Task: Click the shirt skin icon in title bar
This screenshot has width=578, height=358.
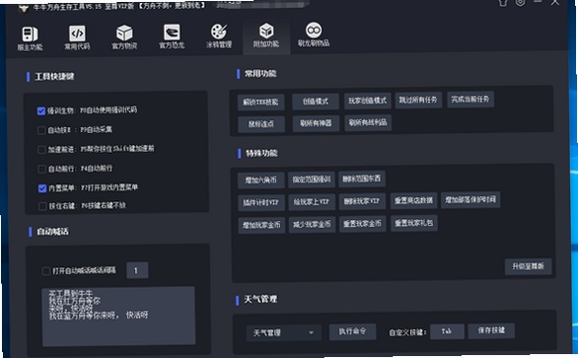Action: (x=503, y=3)
